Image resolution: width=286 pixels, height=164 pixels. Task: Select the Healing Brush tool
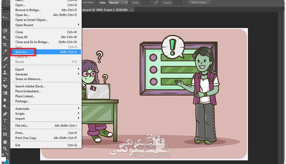tap(5, 59)
